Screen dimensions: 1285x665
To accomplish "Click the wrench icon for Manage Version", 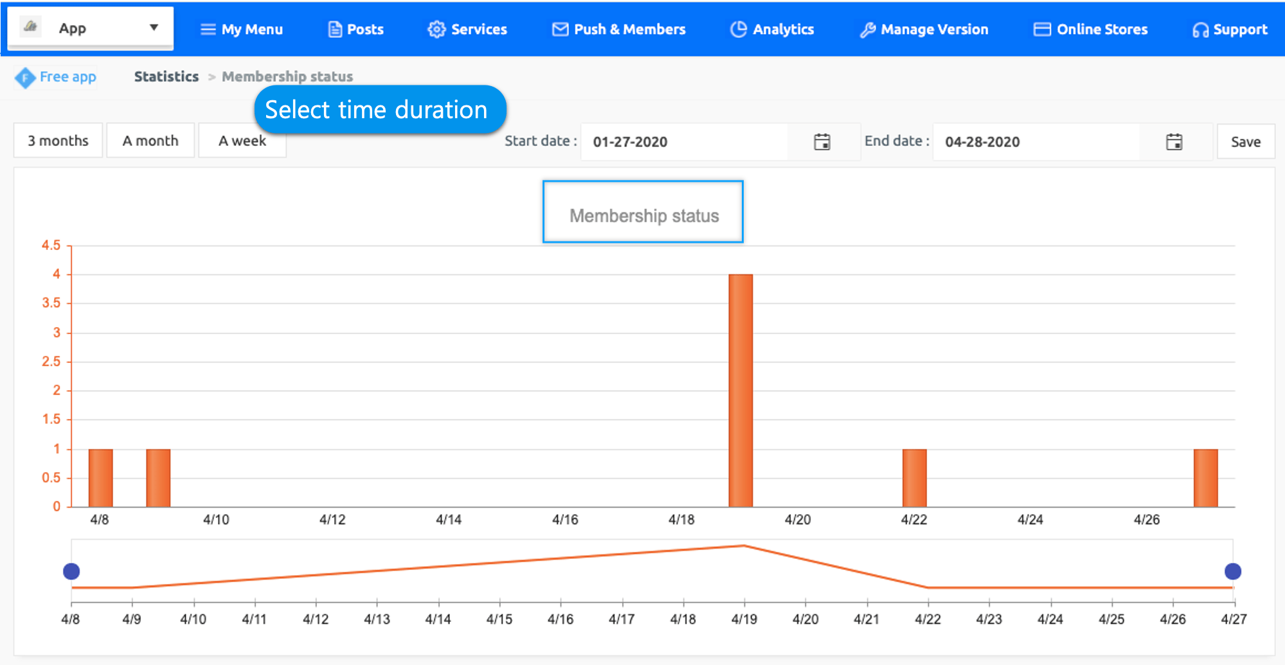I will [867, 30].
